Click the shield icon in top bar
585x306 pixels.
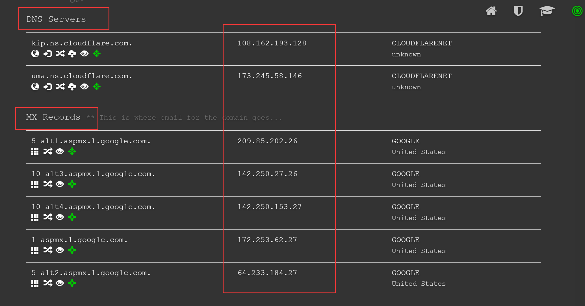[x=518, y=11]
